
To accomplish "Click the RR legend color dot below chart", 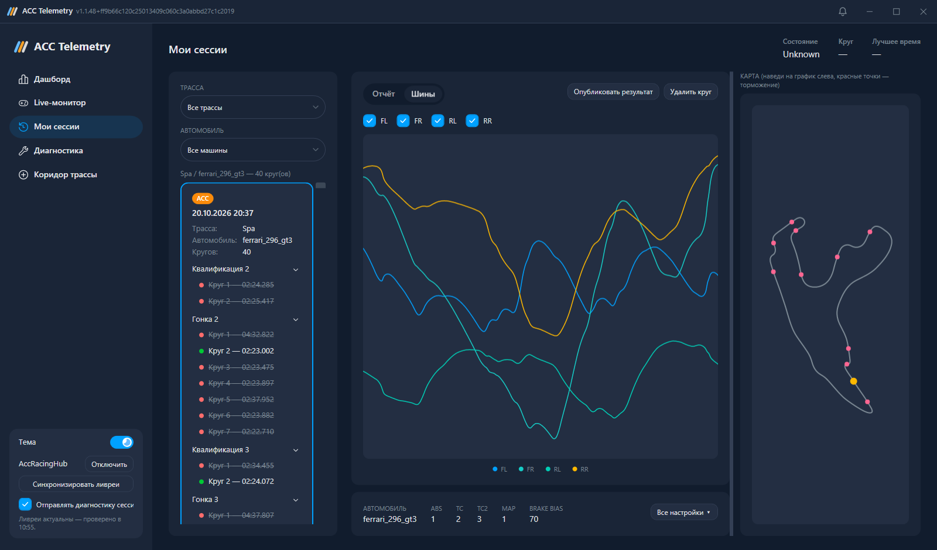I will point(574,469).
